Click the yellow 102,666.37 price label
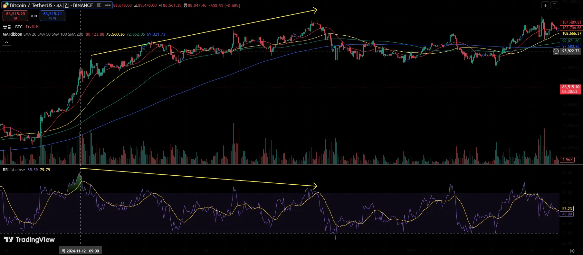 point(572,33)
